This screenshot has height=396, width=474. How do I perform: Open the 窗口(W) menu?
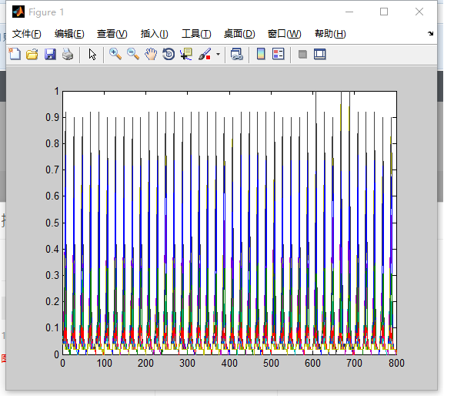(285, 34)
